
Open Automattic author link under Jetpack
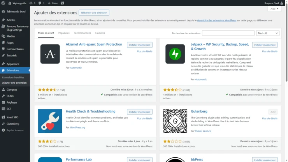point(201,79)
